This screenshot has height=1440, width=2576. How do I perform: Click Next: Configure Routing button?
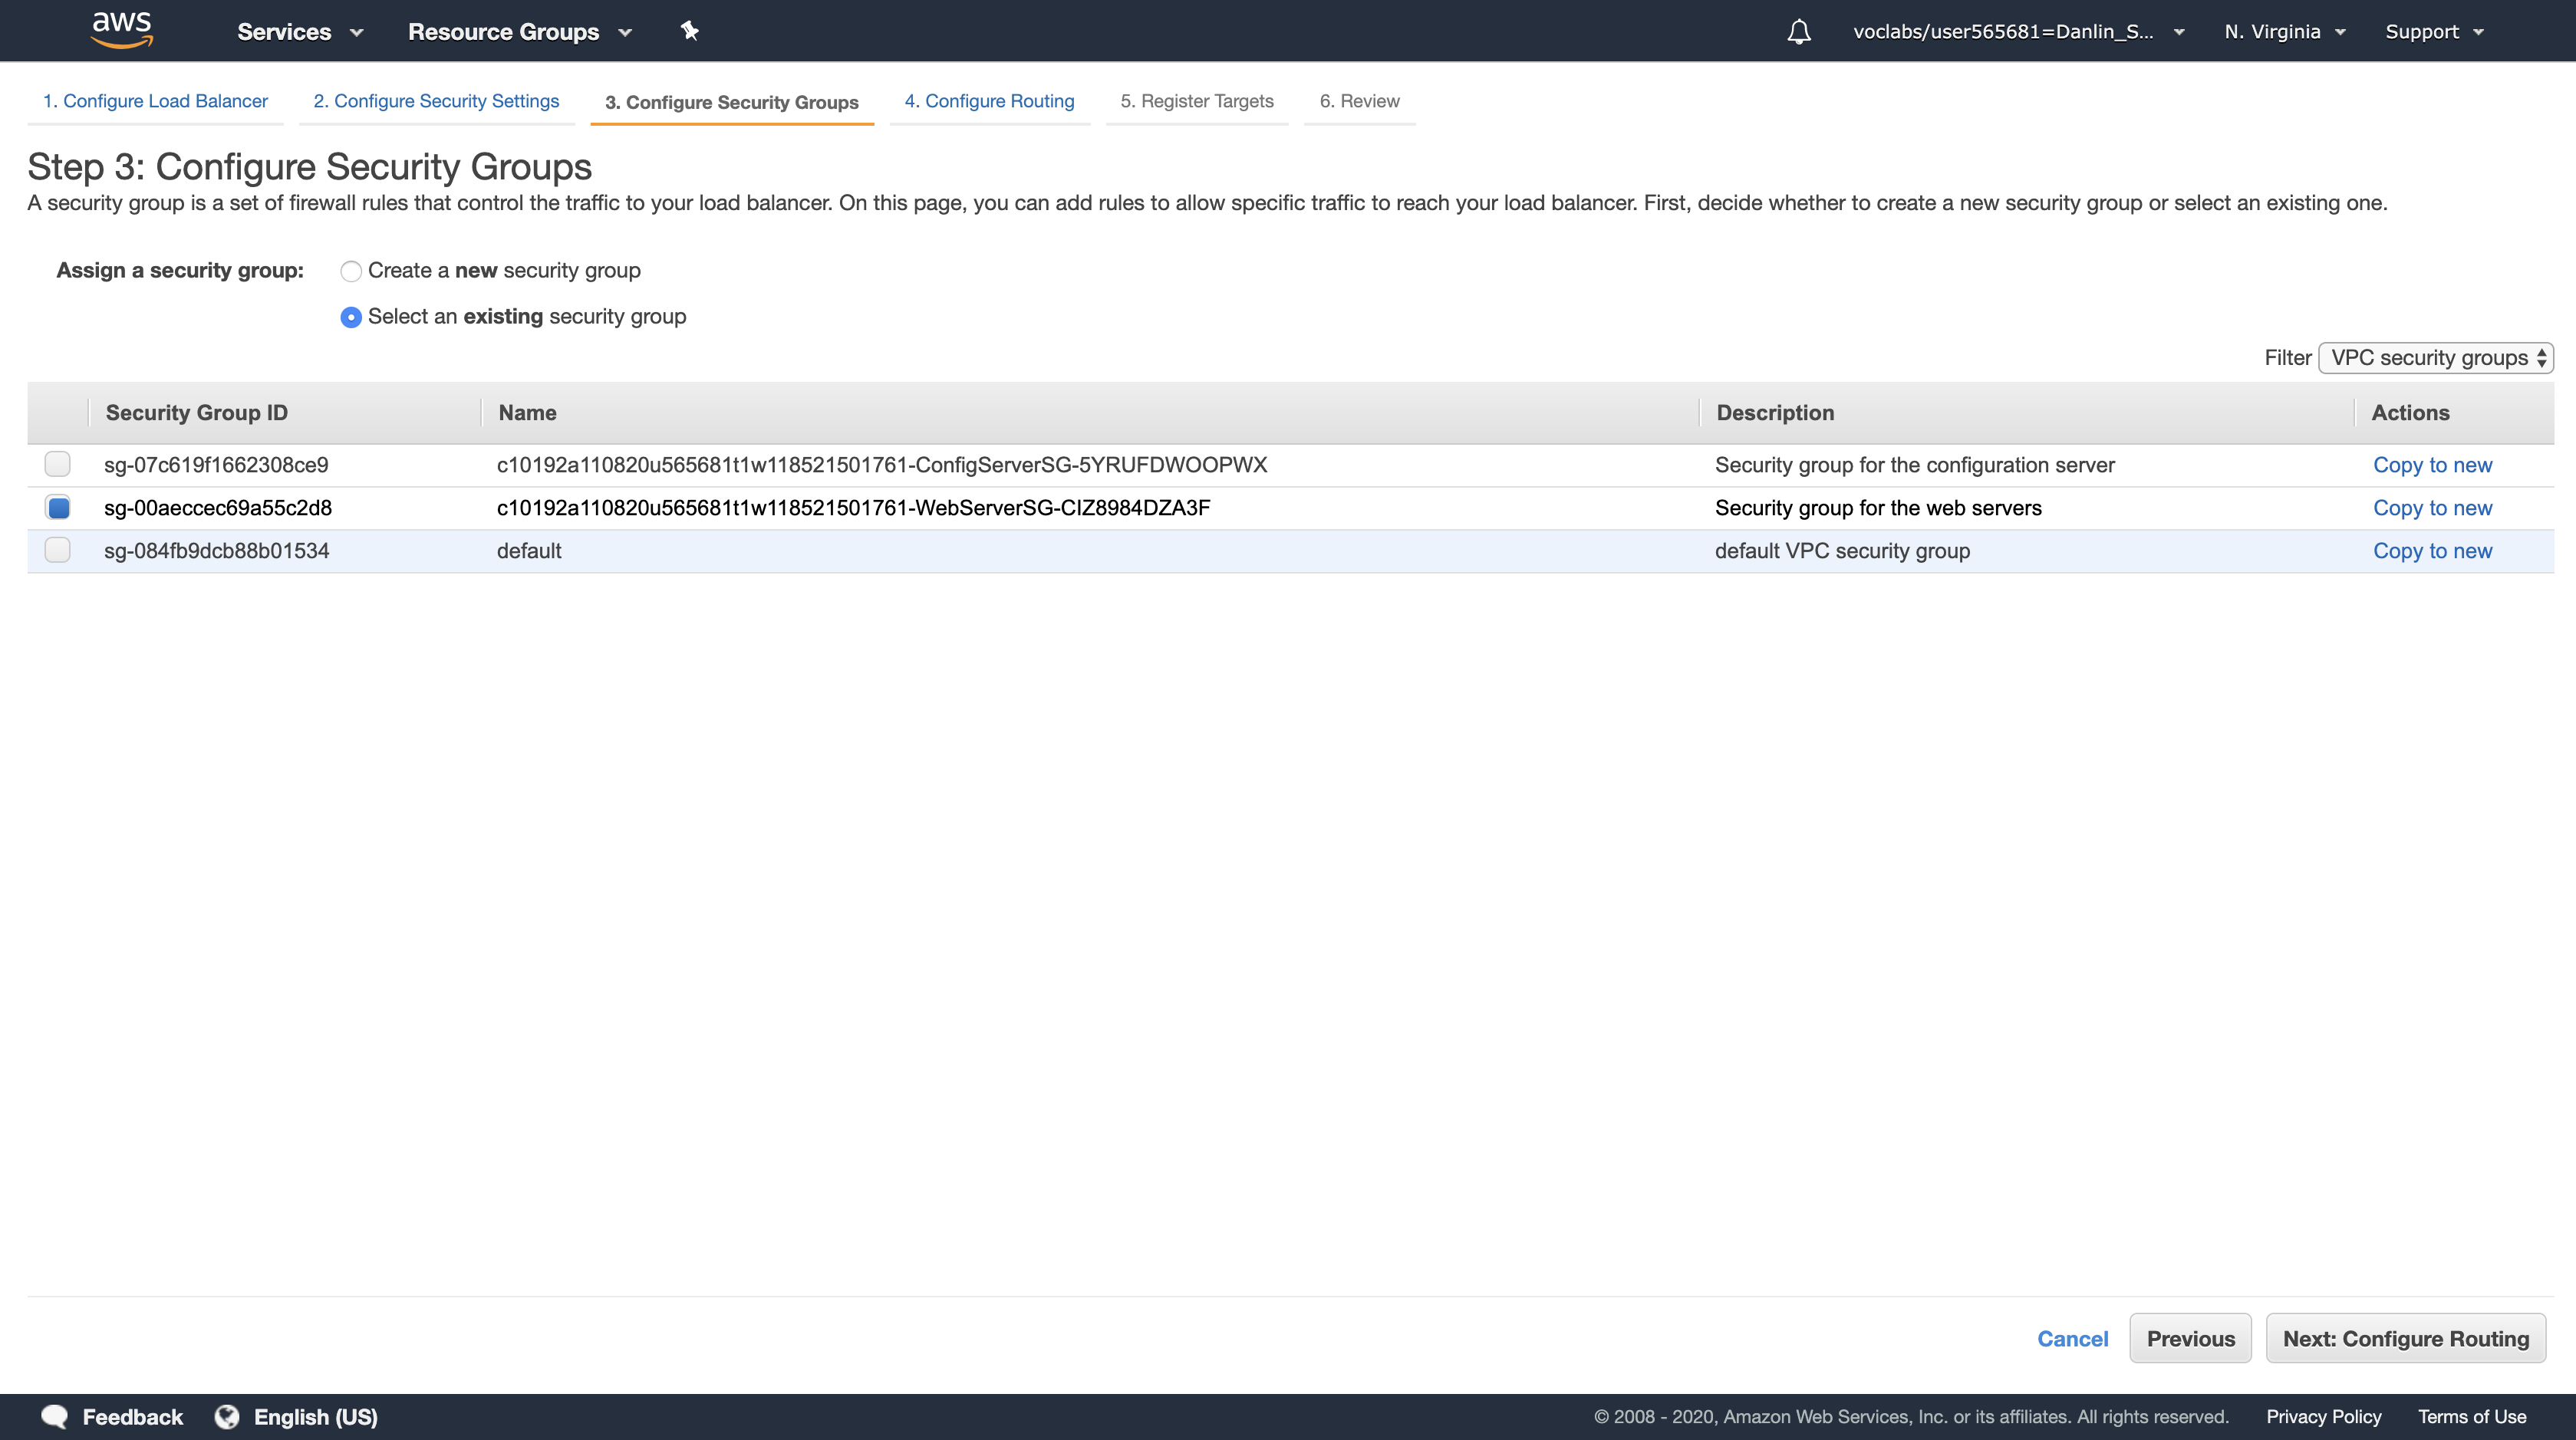(2405, 1339)
